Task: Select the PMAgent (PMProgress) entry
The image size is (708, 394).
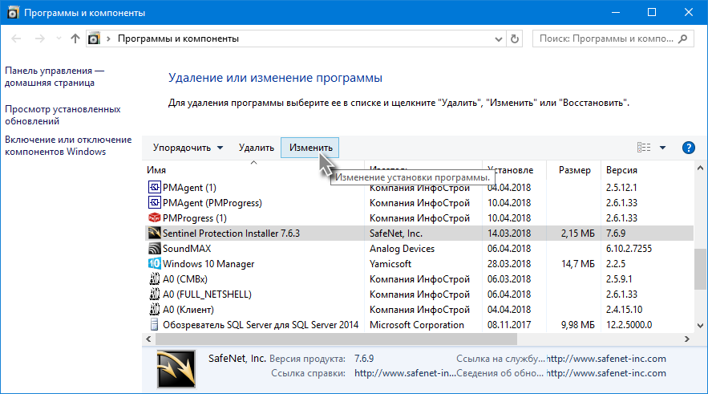Action: (212, 203)
